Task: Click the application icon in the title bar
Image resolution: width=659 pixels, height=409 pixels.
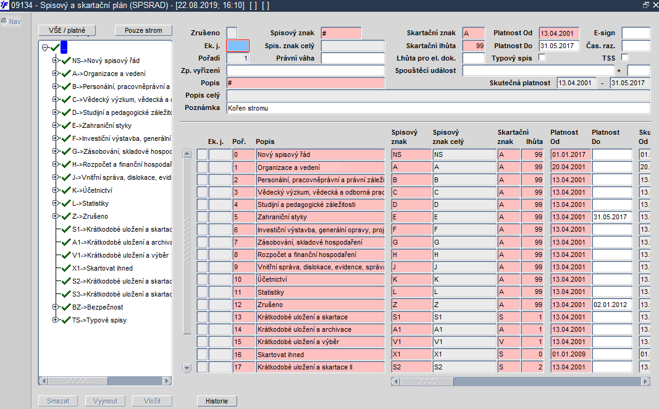Action: [x=6, y=6]
